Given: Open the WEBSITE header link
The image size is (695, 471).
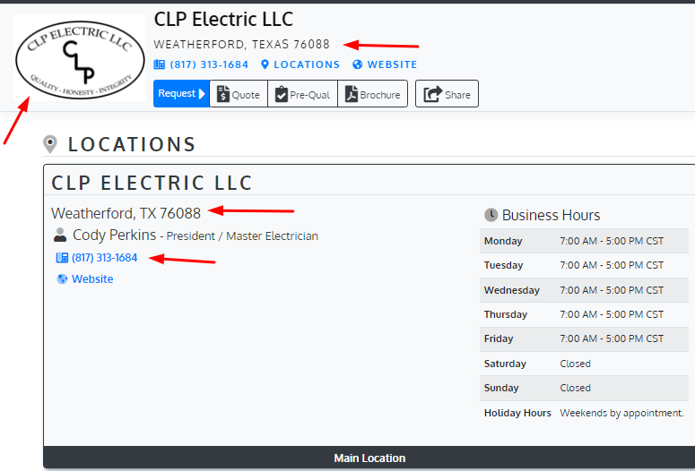Looking at the screenshot, I should [392, 64].
